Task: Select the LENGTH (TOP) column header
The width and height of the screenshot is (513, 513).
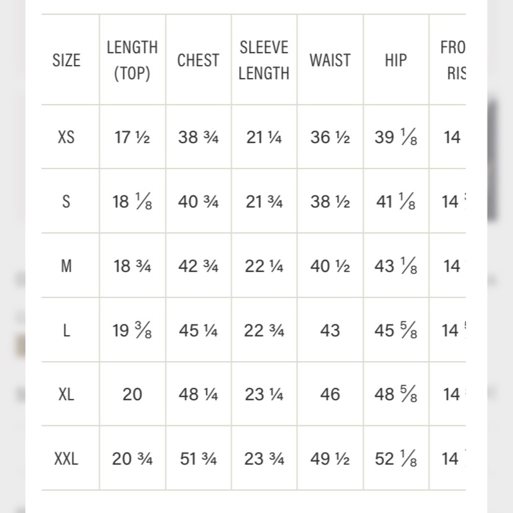Action: click(x=132, y=60)
